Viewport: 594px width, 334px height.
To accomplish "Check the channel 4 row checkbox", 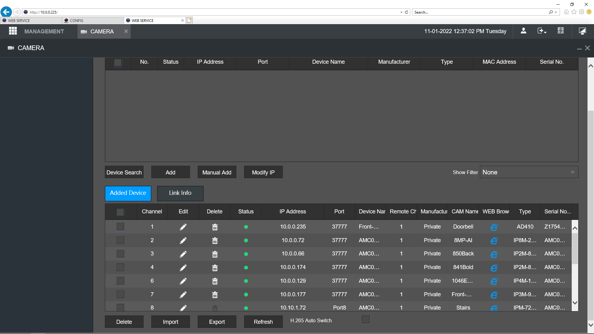I will point(120,267).
